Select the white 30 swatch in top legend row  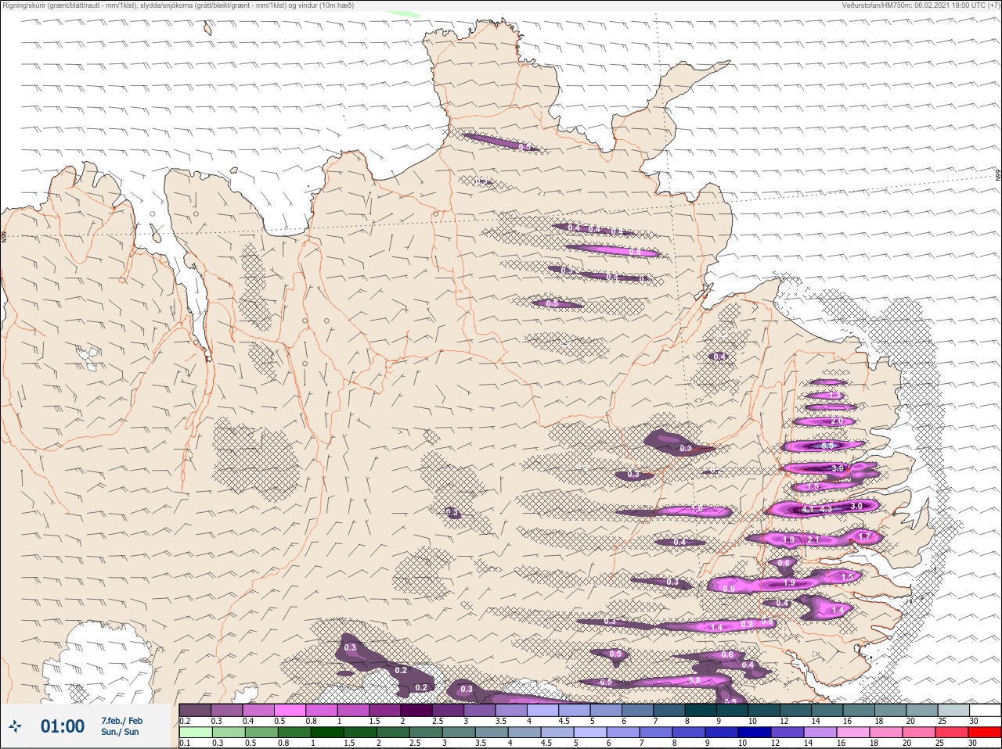pos(985,710)
